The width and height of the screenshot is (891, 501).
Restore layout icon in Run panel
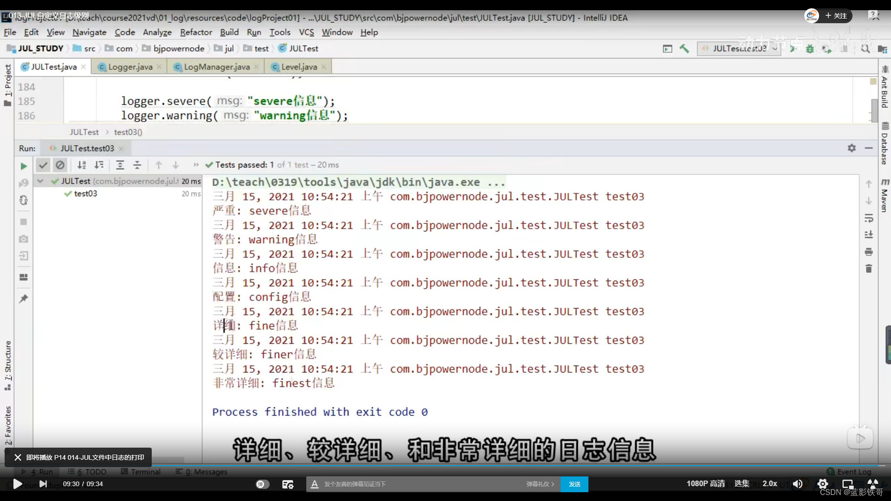(x=24, y=277)
